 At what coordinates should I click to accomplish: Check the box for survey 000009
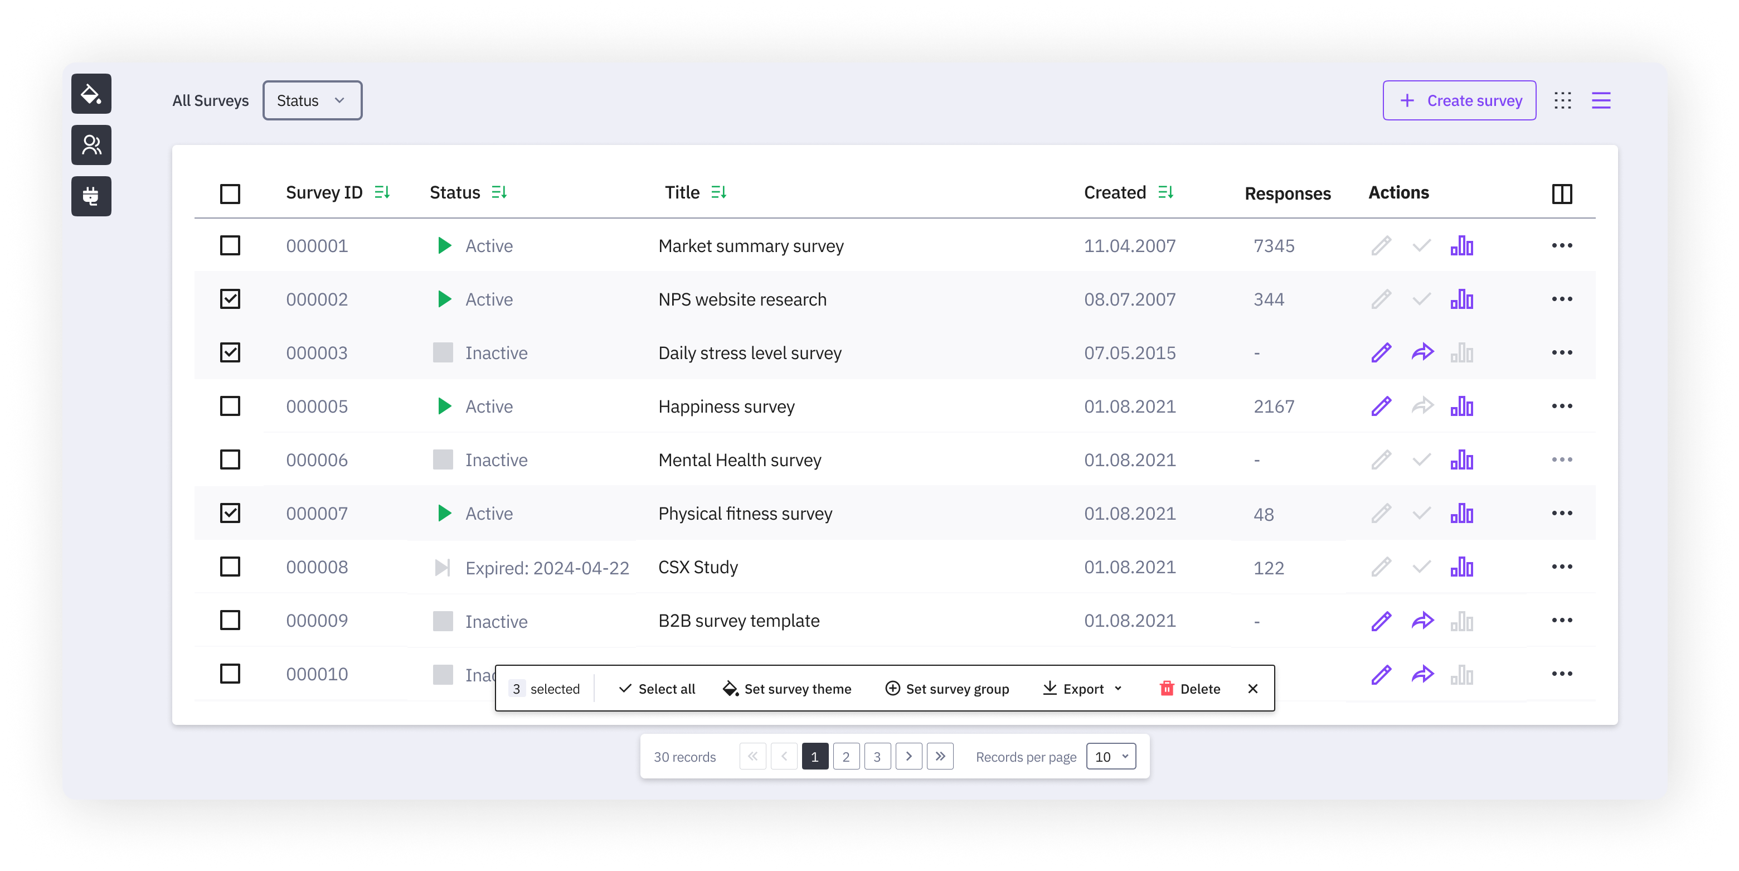tap(230, 621)
